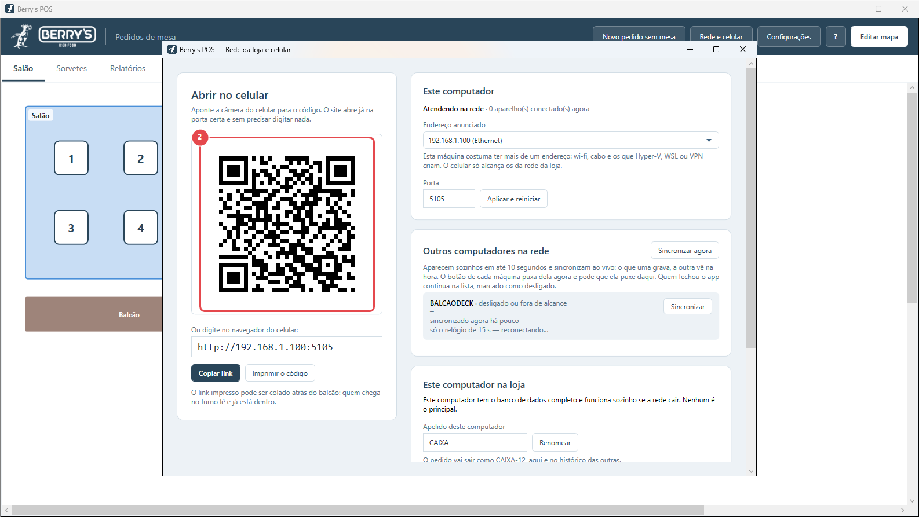Click the horizontal scrollbar right arrow
The width and height of the screenshot is (919, 517).
(903, 510)
